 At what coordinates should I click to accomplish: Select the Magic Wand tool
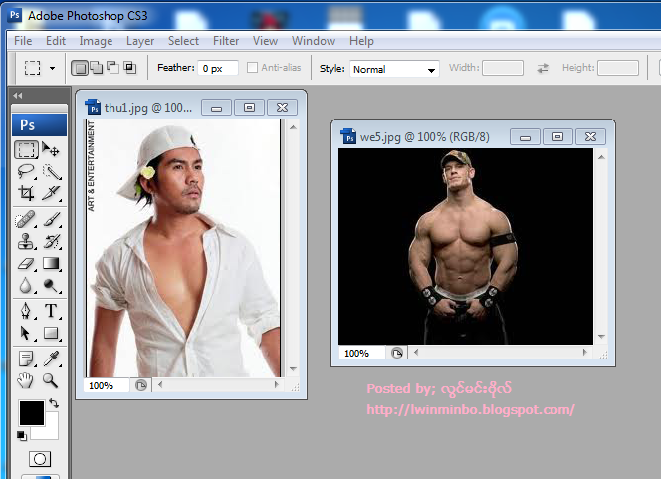pyautogui.click(x=51, y=171)
